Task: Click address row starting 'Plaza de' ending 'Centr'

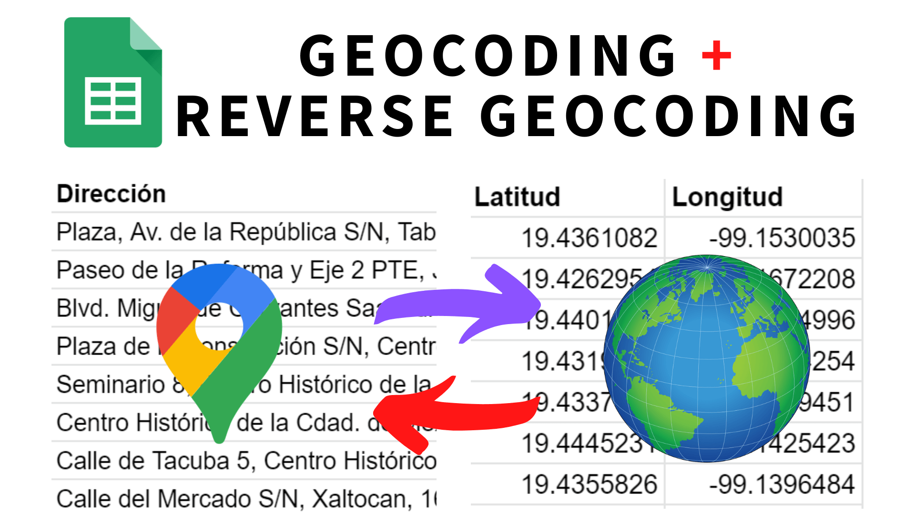Action: [244, 346]
